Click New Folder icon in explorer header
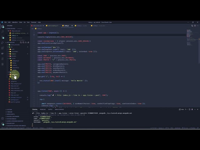This screenshot has height=150, width=200. point(23,42)
